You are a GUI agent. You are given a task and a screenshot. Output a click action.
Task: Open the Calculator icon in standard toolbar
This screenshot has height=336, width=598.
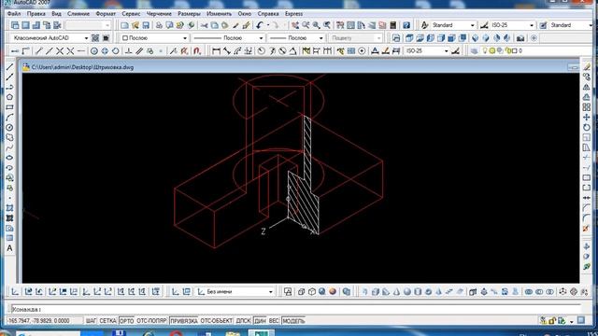(393, 25)
